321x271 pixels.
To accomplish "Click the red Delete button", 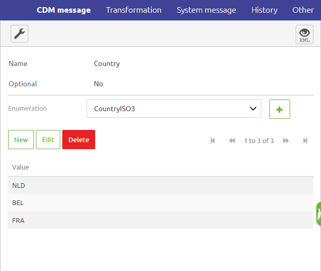I will (78, 140).
